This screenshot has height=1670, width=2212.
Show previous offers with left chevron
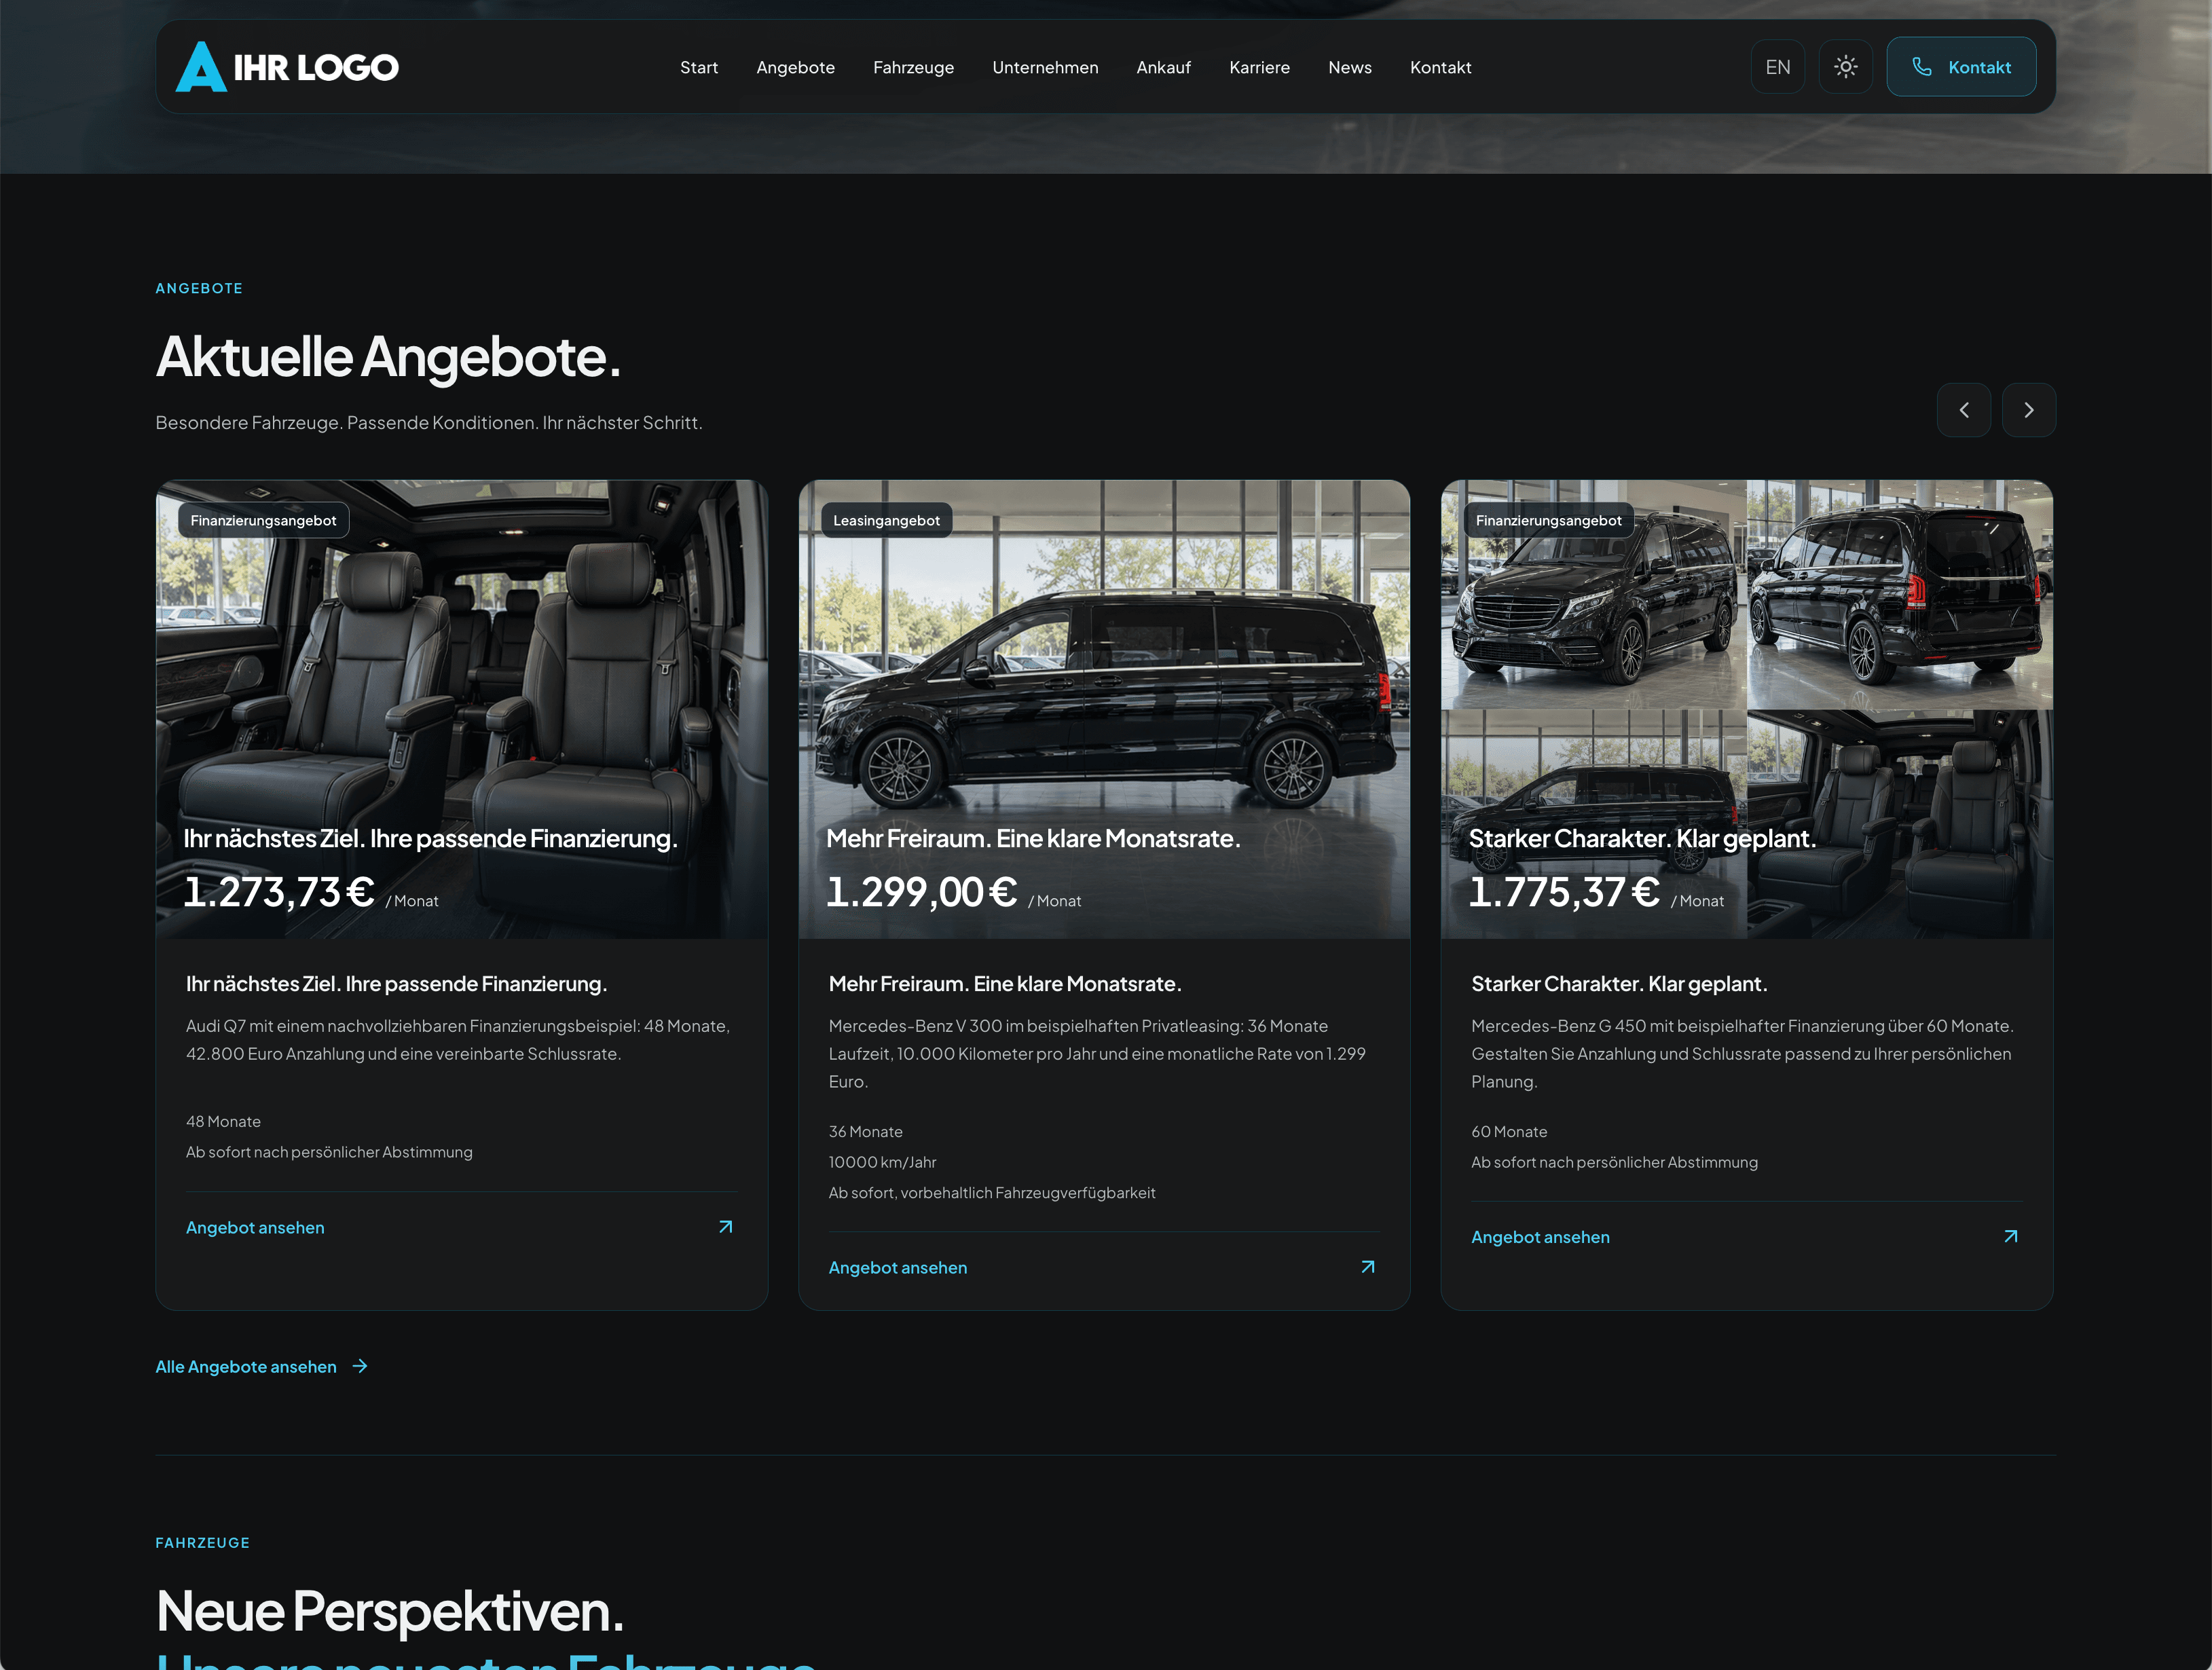(x=1963, y=410)
